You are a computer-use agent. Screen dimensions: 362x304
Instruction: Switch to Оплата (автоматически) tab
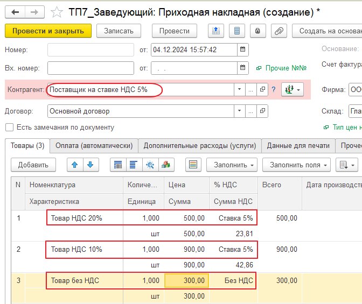(94, 145)
